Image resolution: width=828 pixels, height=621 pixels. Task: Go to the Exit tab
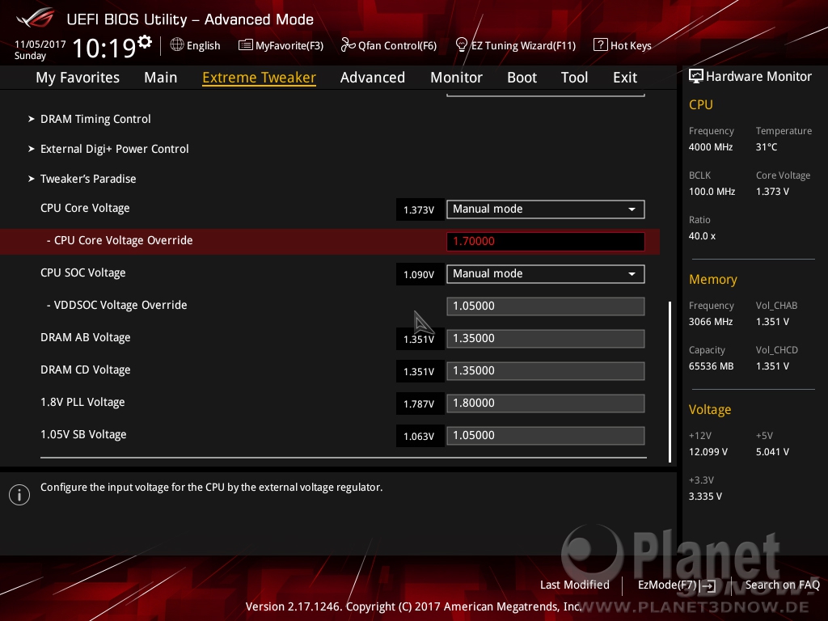[625, 77]
